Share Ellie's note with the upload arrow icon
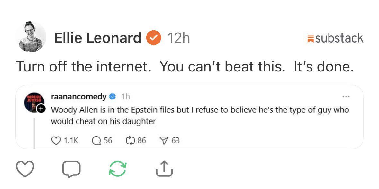This screenshot has height=189, width=379. (164, 169)
